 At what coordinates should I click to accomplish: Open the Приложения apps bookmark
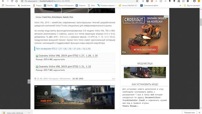tap(9, 5)
